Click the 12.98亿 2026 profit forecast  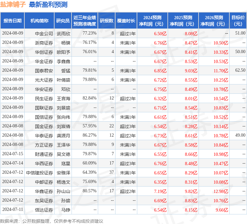[221, 191]
